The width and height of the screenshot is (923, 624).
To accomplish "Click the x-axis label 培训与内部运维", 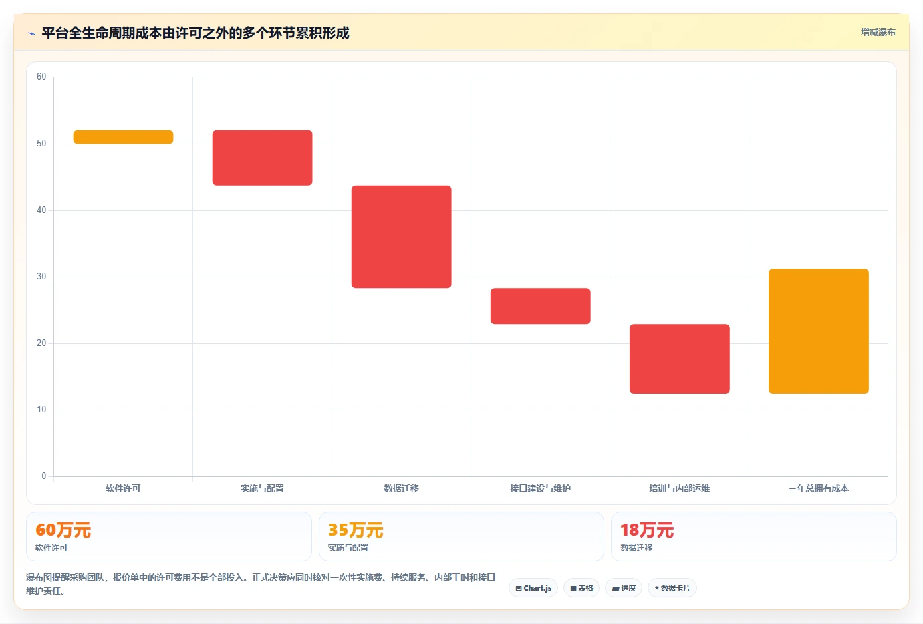I will [x=679, y=488].
